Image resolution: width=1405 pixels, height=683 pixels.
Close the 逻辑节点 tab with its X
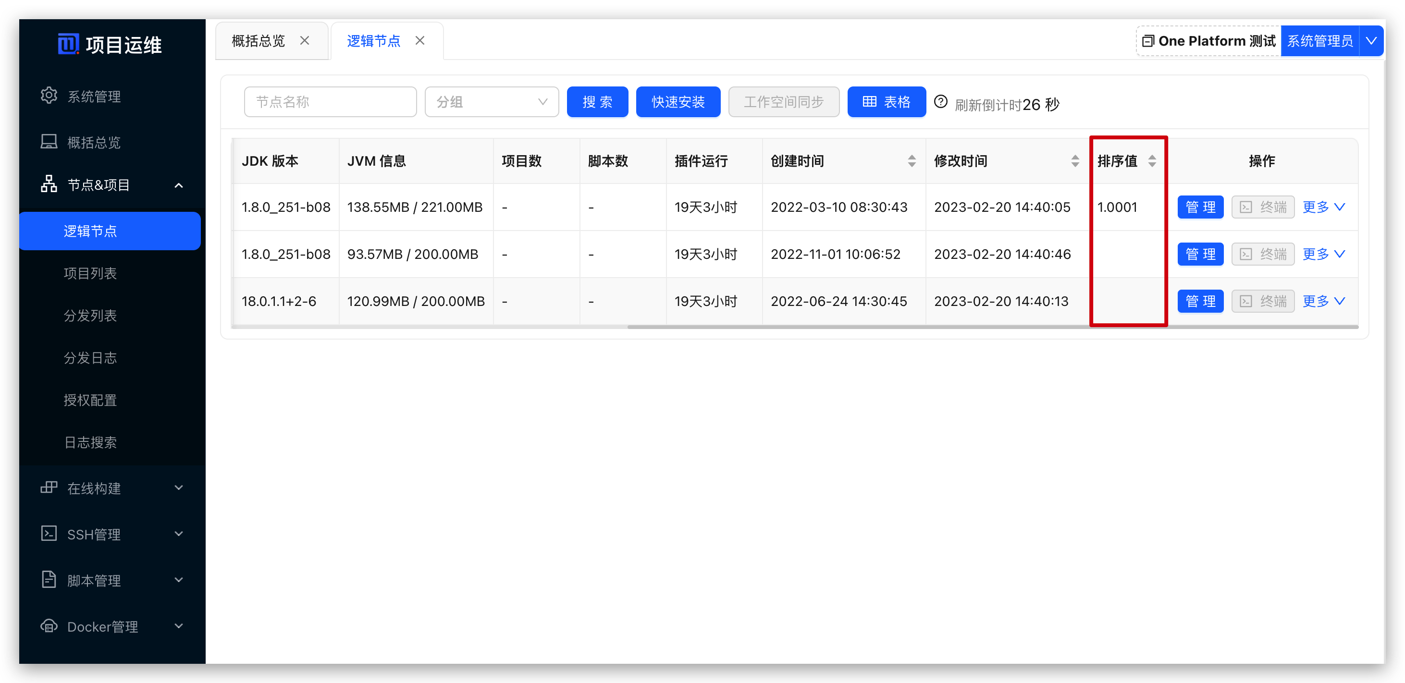point(420,41)
